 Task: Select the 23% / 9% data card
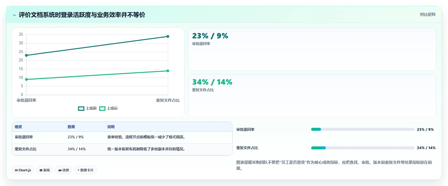312,49
